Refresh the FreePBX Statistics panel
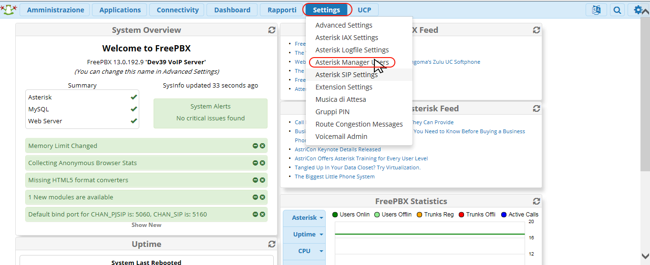The image size is (650, 265). pyautogui.click(x=537, y=201)
